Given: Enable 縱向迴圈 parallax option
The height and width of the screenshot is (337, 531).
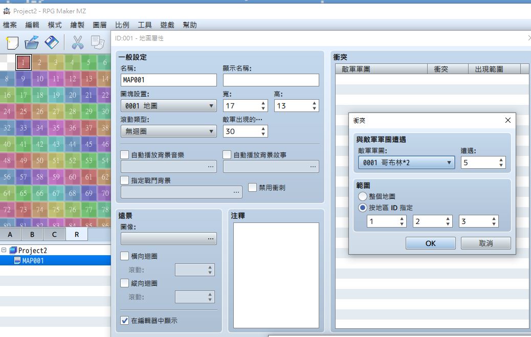Looking at the screenshot, I should (x=125, y=283).
